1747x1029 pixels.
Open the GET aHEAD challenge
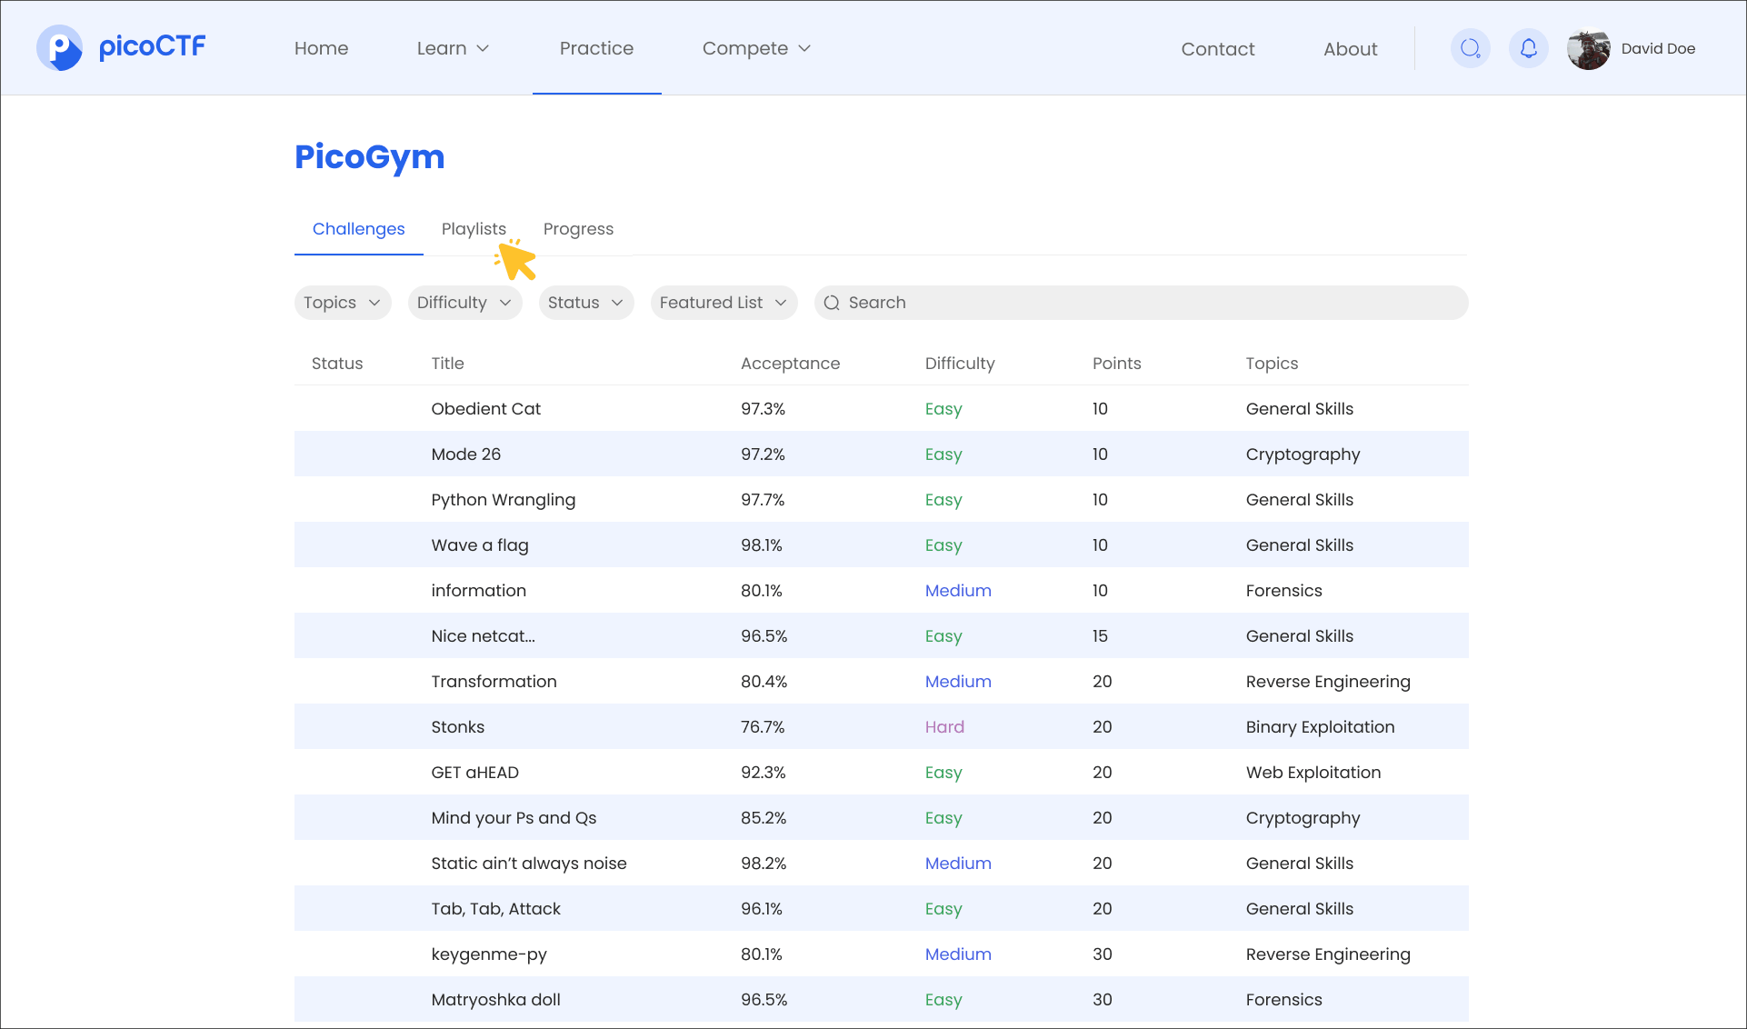tap(474, 773)
